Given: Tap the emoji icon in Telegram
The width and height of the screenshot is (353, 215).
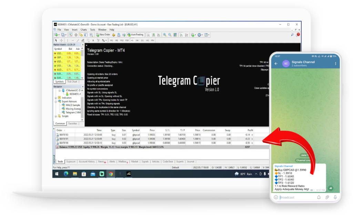Looking at the screenshot, I should click(x=276, y=197).
